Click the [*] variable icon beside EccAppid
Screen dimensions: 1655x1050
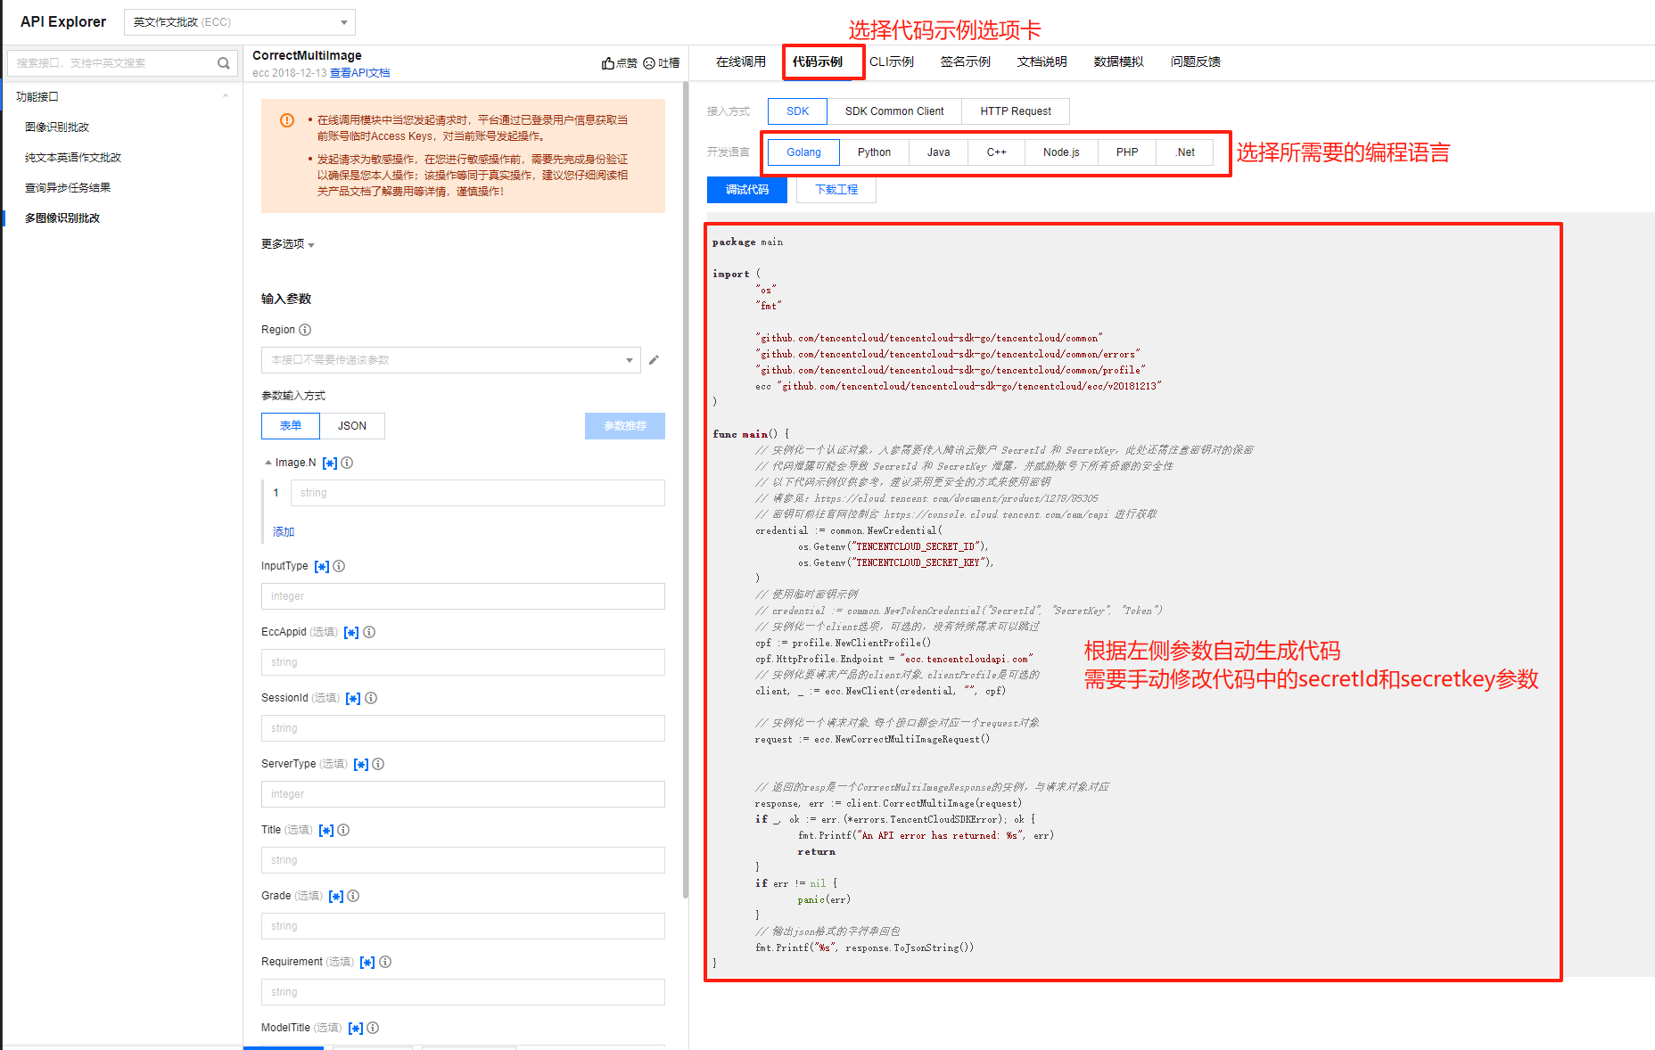point(351,632)
